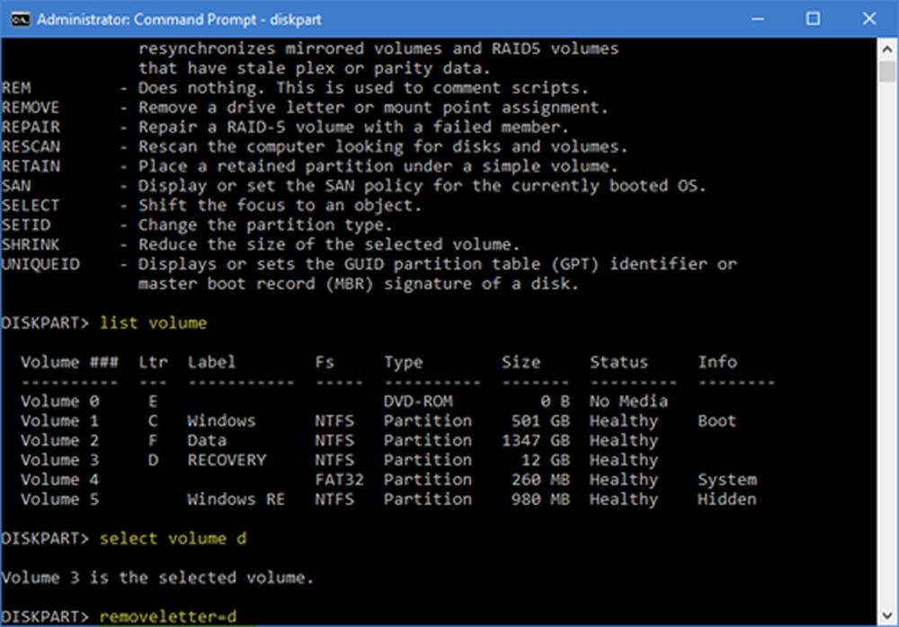
Task: Close the Administrator Command Prompt window
Action: 868,19
